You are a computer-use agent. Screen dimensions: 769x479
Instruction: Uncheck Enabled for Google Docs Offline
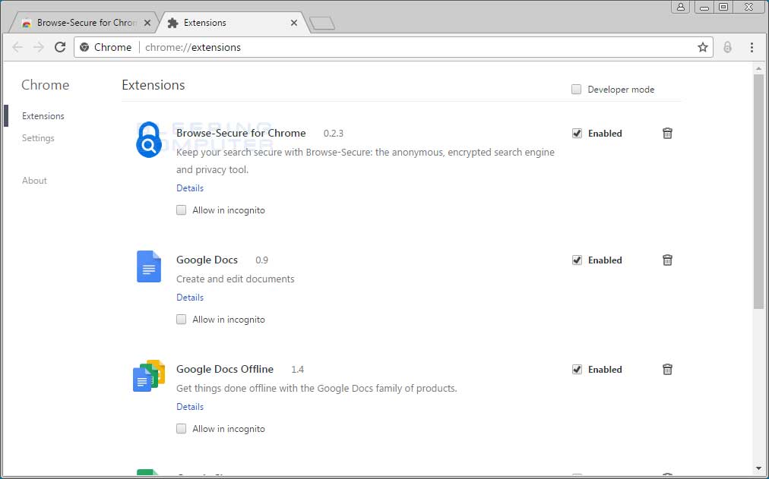(578, 369)
